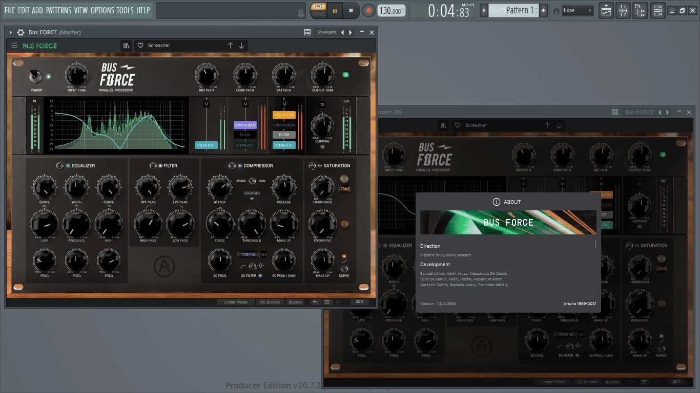Toggle the Equalizer section on/off switch

pos(60,166)
